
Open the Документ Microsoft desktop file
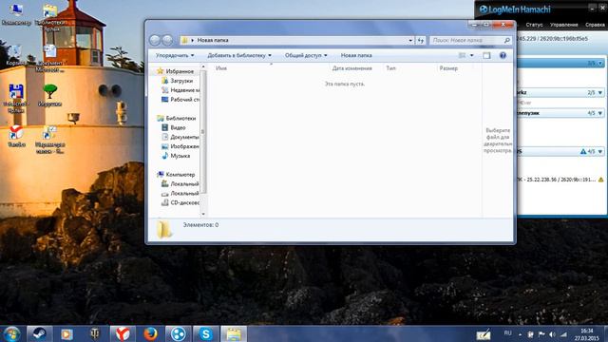[x=49, y=58]
